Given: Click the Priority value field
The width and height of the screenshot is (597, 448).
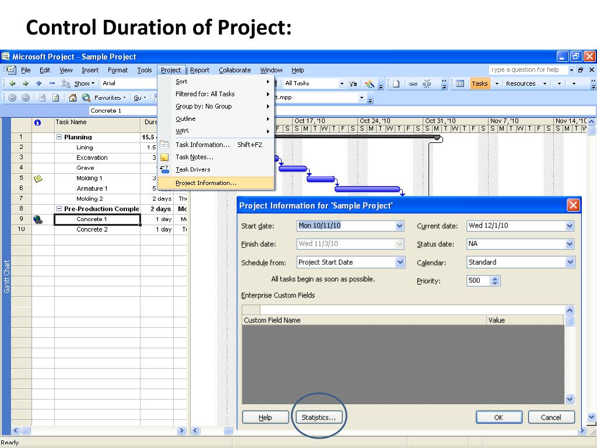Looking at the screenshot, I should (x=479, y=281).
